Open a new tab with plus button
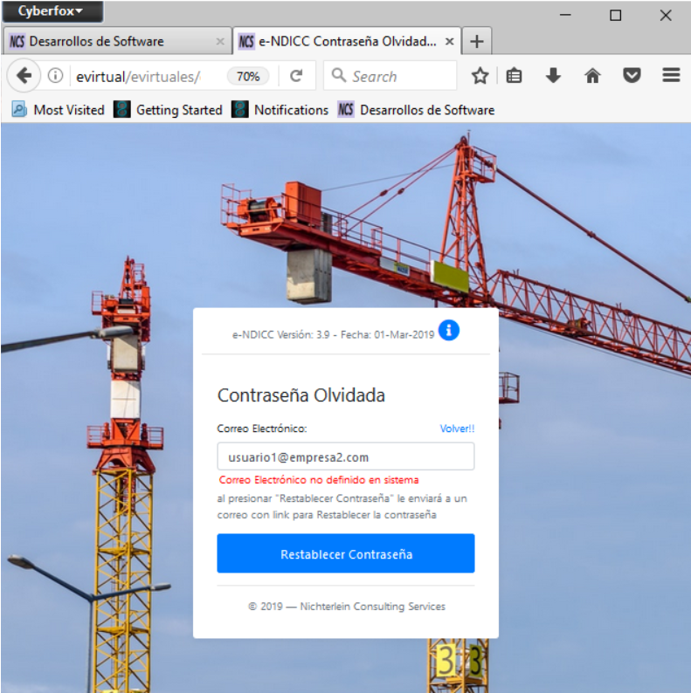The width and height of the screenshot is (691, 693). (476, 41)
